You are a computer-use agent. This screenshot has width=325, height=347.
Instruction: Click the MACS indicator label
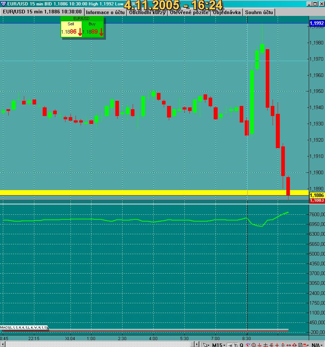(24, 327)
